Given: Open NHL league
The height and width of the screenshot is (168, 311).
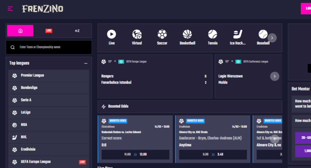Looking at the screenshot, I should coord(49,137).
